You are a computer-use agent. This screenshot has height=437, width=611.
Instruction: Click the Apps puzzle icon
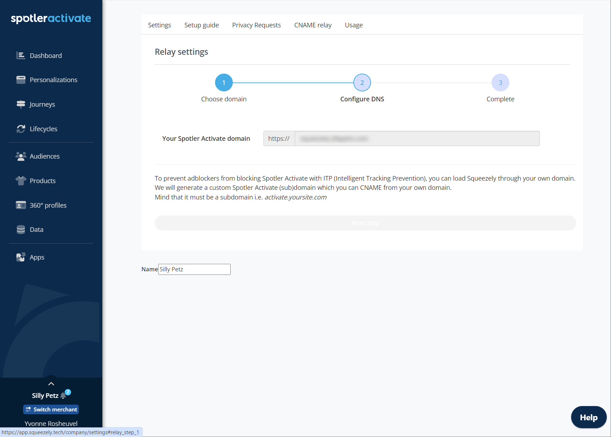click(x=21, y=257)
